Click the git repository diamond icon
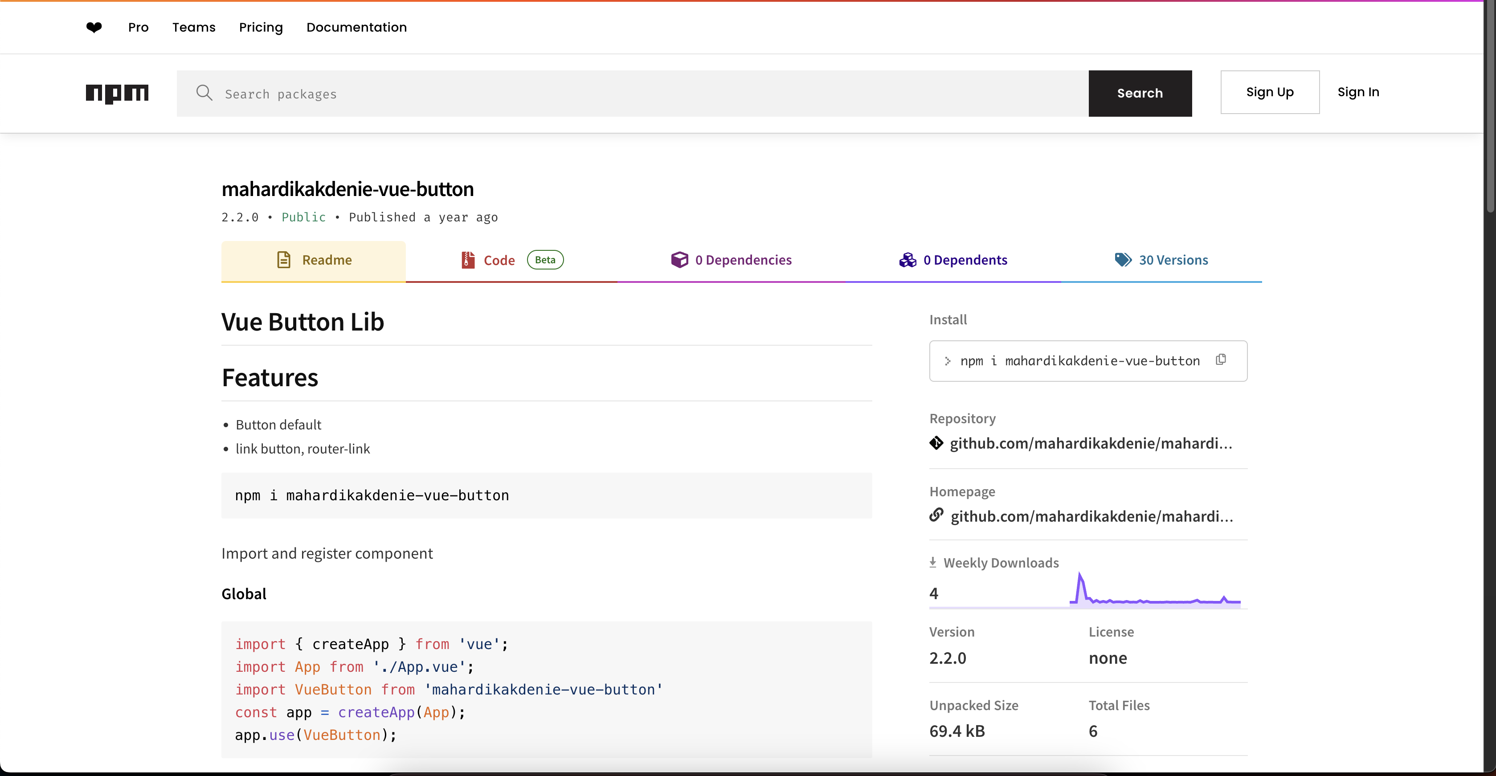 [936, 443]
